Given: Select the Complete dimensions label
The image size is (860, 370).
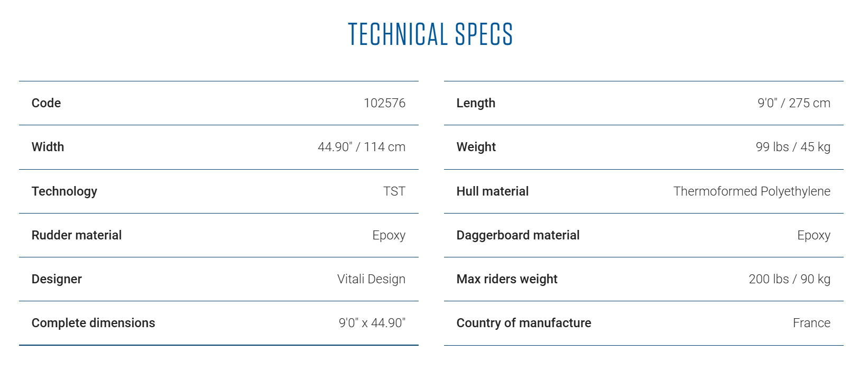Looking at the screenshot, I should coord(94,323).
